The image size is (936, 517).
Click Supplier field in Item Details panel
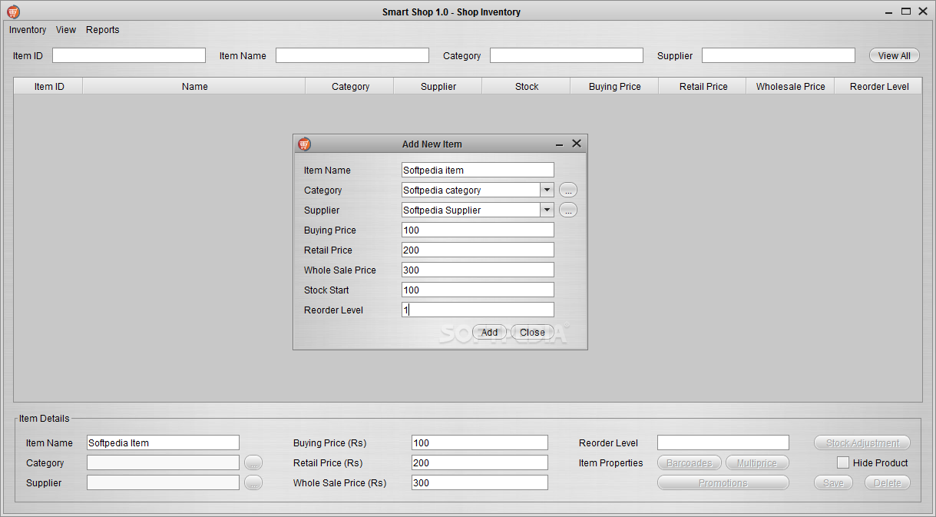pyautogui.click(x=163, y=482)
